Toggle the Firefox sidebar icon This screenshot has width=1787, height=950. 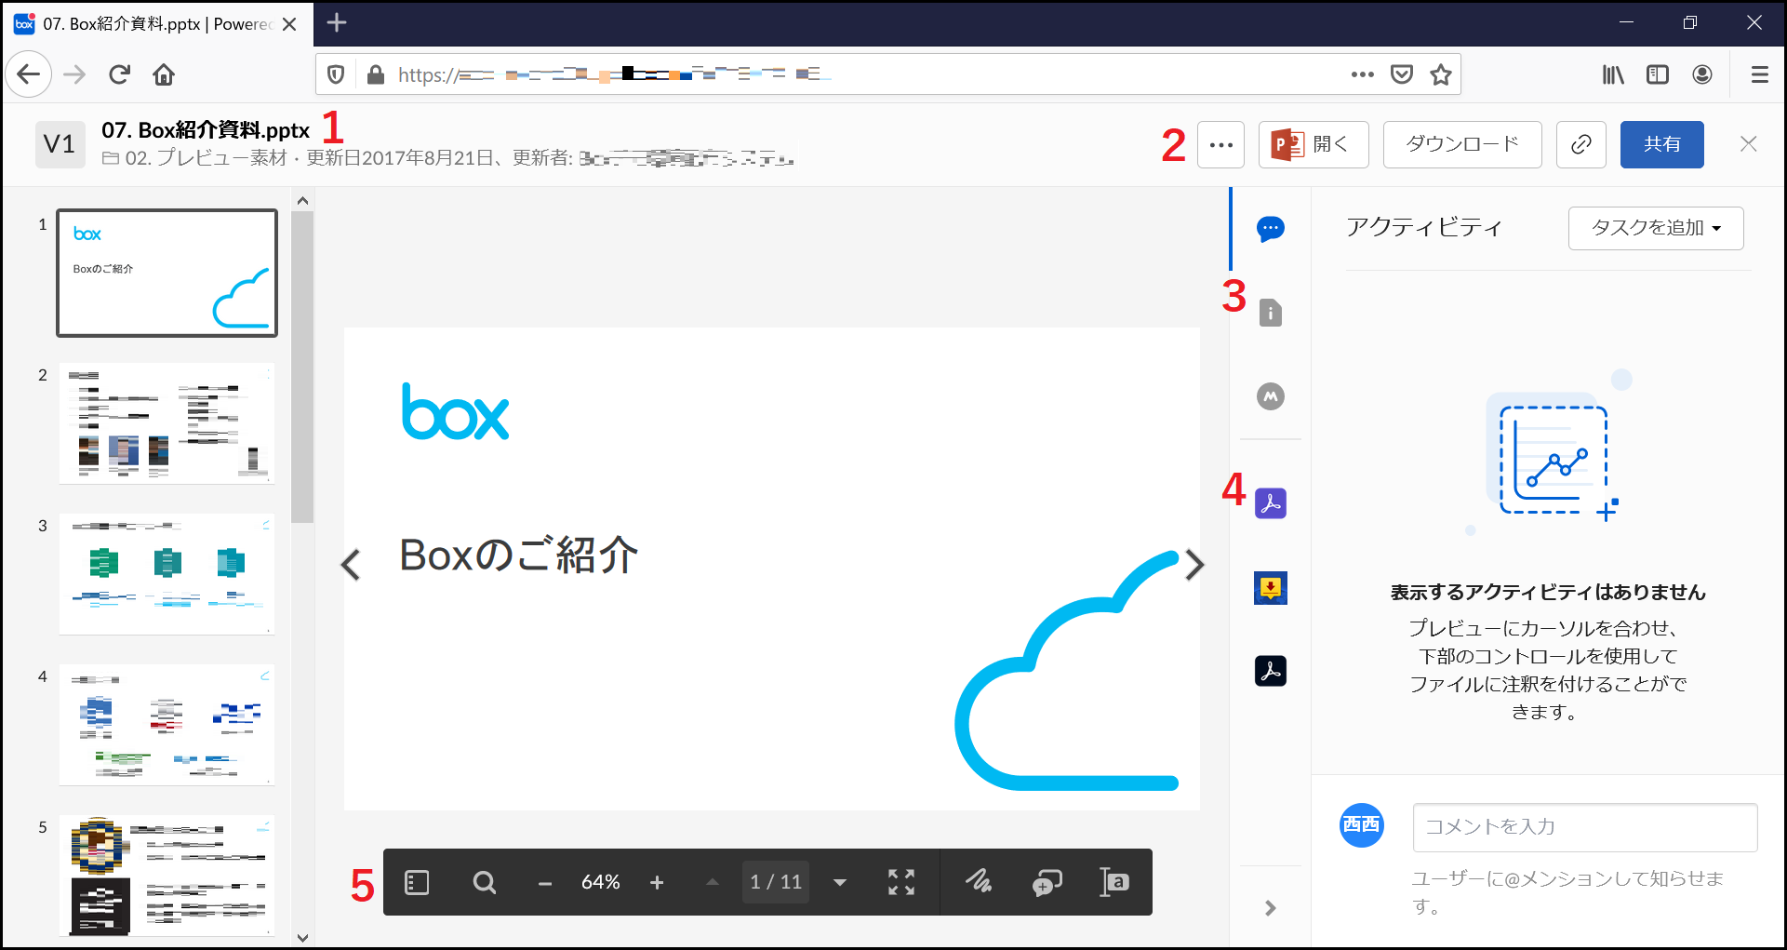(x=1658, y=74)
